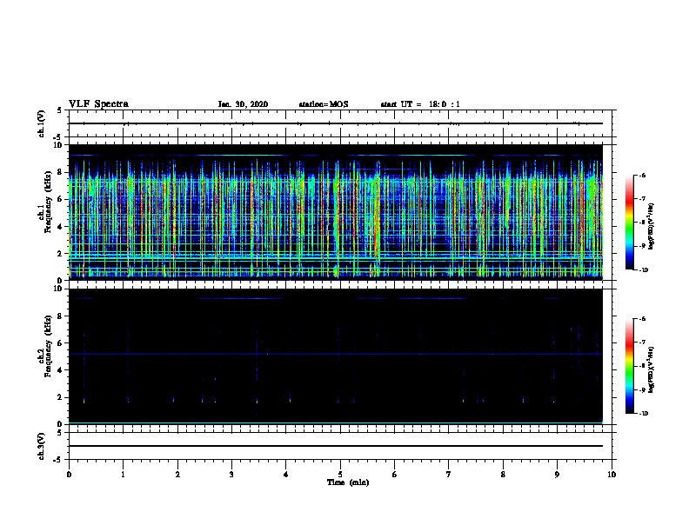Click the time-axis tick label "5"
Viewport: 689px width, 532px height.
[340, 474]
